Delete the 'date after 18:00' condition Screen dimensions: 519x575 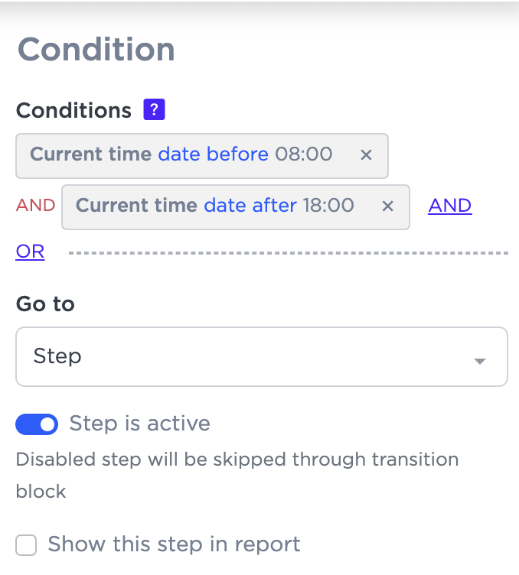click(x=387, y=206)
